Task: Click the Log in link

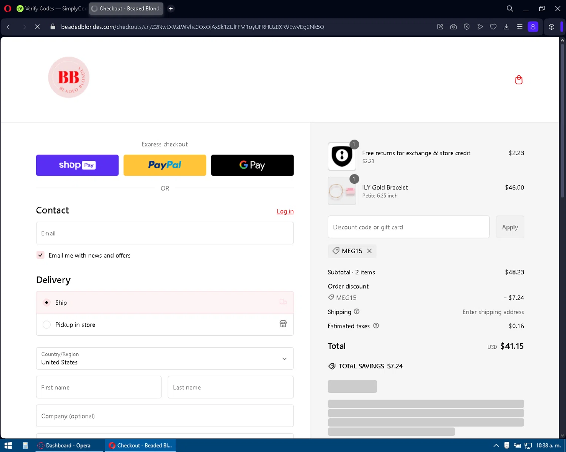Action: [285, 211]
